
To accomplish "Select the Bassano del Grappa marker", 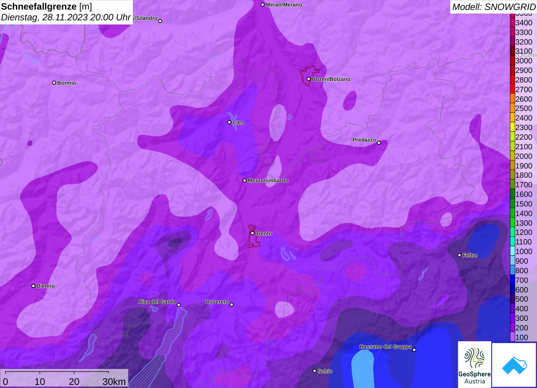I will [x=414, y=350].
